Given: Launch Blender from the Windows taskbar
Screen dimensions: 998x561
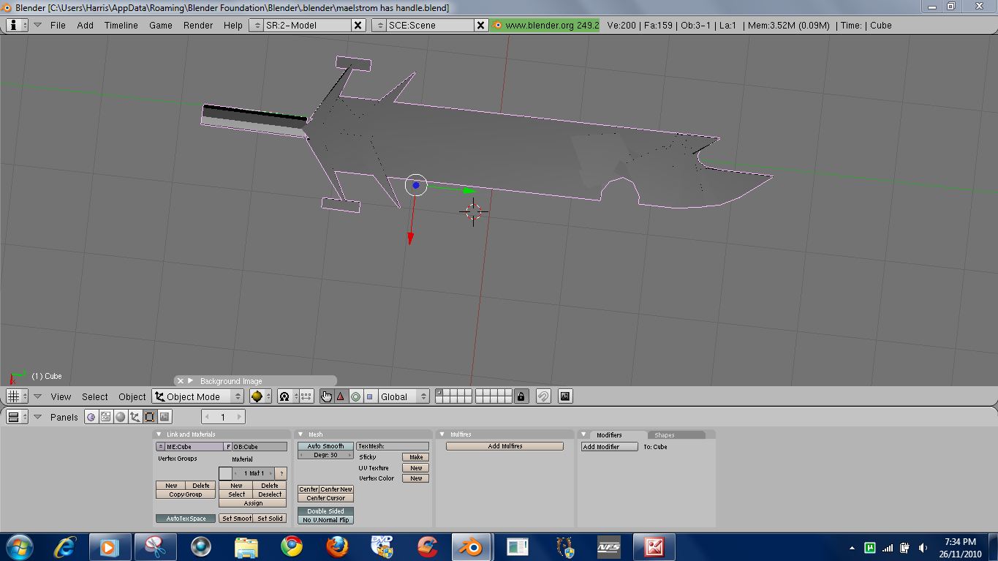Looking at the screenshot, I should click(x=470, y=546).
